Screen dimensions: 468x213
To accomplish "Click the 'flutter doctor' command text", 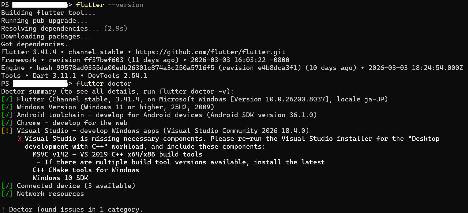I will [104, 83].
